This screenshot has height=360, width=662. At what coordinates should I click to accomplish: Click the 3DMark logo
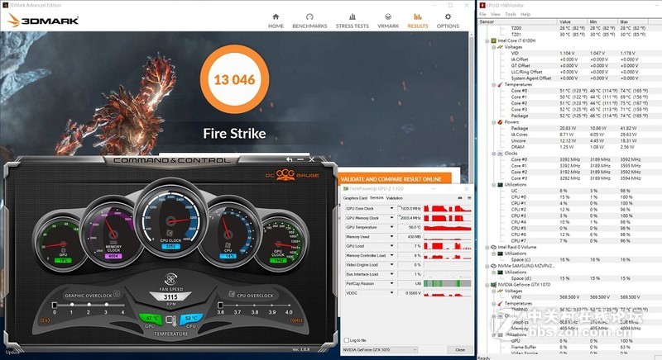pyautogui.click(x=43, y=20)
